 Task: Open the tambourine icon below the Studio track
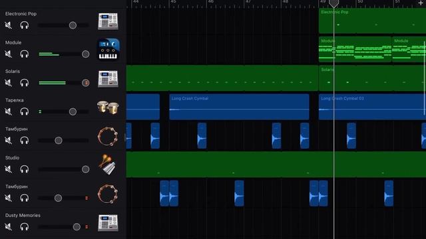[108, 194]
